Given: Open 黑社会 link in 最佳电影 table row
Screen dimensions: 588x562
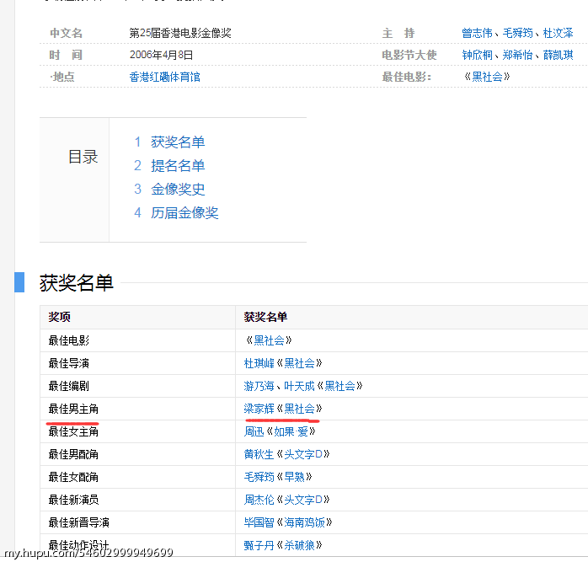Looking at the screenshot, I should (x=269, y=340).
